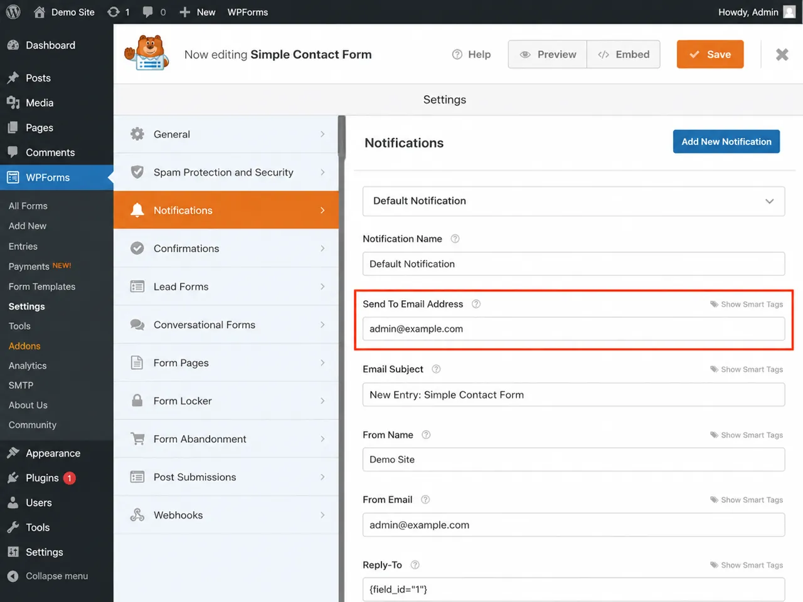This screenshot has height=602, width=803.
Task: Click the Notification Name input field
Action: pos(573,264)
